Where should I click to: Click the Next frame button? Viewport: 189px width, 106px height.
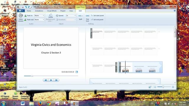point(56,80)
